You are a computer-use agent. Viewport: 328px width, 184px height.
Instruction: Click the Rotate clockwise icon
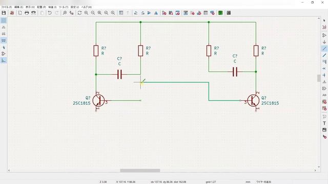point(142,13)
